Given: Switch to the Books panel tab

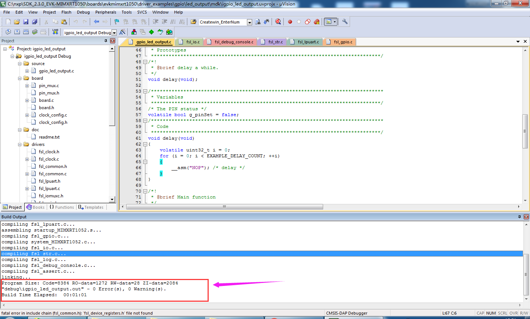Looking at the screenshot, I should tap(35, 207).
